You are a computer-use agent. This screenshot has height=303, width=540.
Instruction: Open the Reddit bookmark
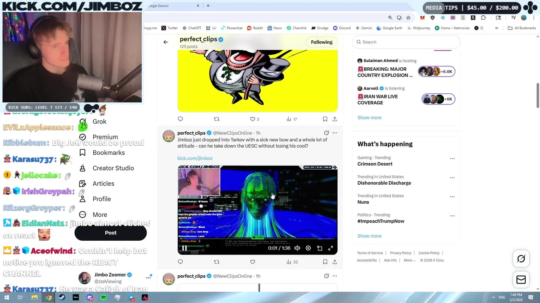coord(255,28)
